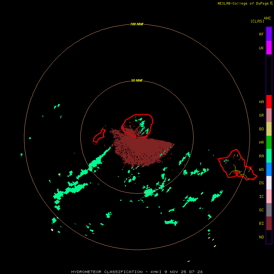Click the BD yellow legend swatch
Image resolution: width=274 pixels, height=274 pixels.
point(269,129)
